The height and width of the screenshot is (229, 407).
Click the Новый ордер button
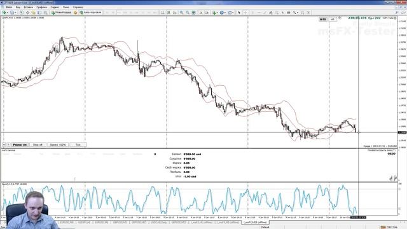pyautogui.click(x=61, y=13)
